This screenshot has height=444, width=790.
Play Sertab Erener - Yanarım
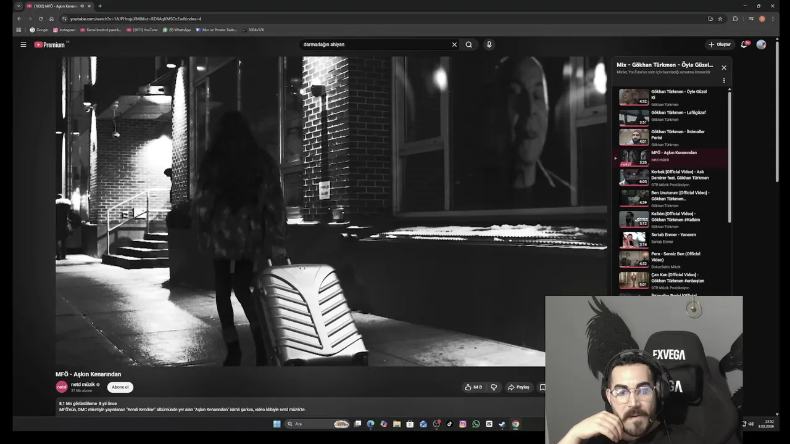[671, 239]
